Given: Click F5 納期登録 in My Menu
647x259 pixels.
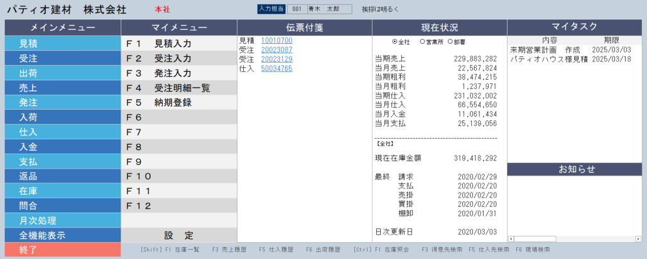Looking at the screenshot, I should 178,102.
